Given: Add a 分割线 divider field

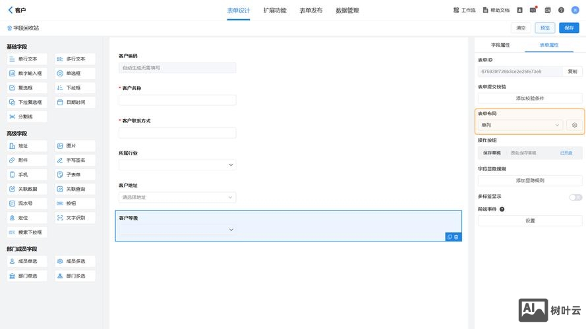Looking at the screenshot, I should click(x=27, y=116).
